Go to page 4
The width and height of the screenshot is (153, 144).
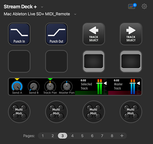[x=72, y=136]
